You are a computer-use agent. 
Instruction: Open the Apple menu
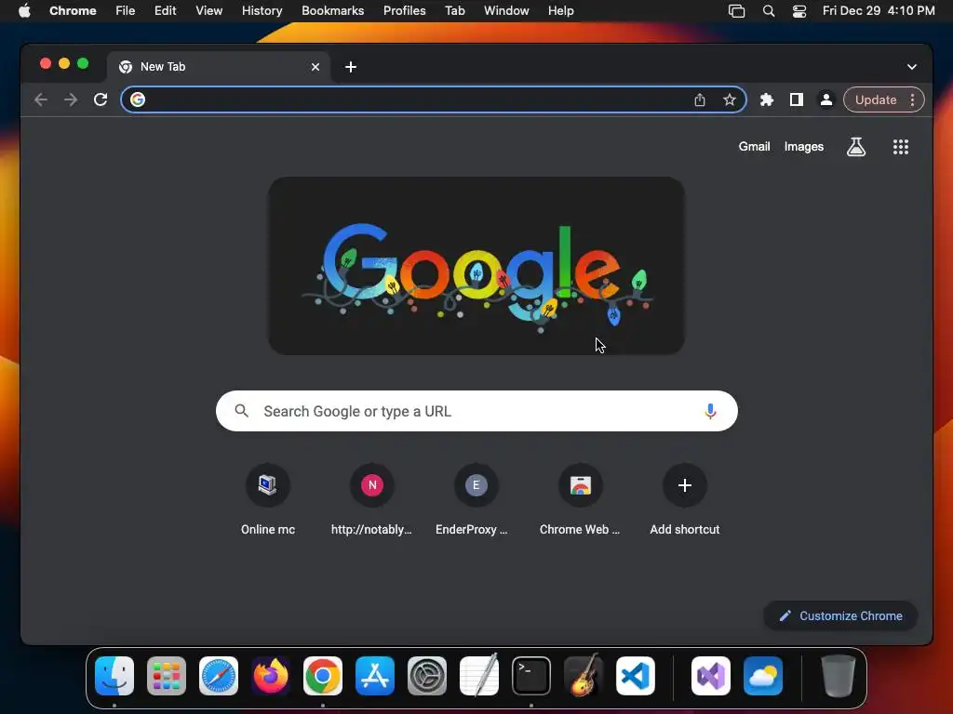(24, 10)
